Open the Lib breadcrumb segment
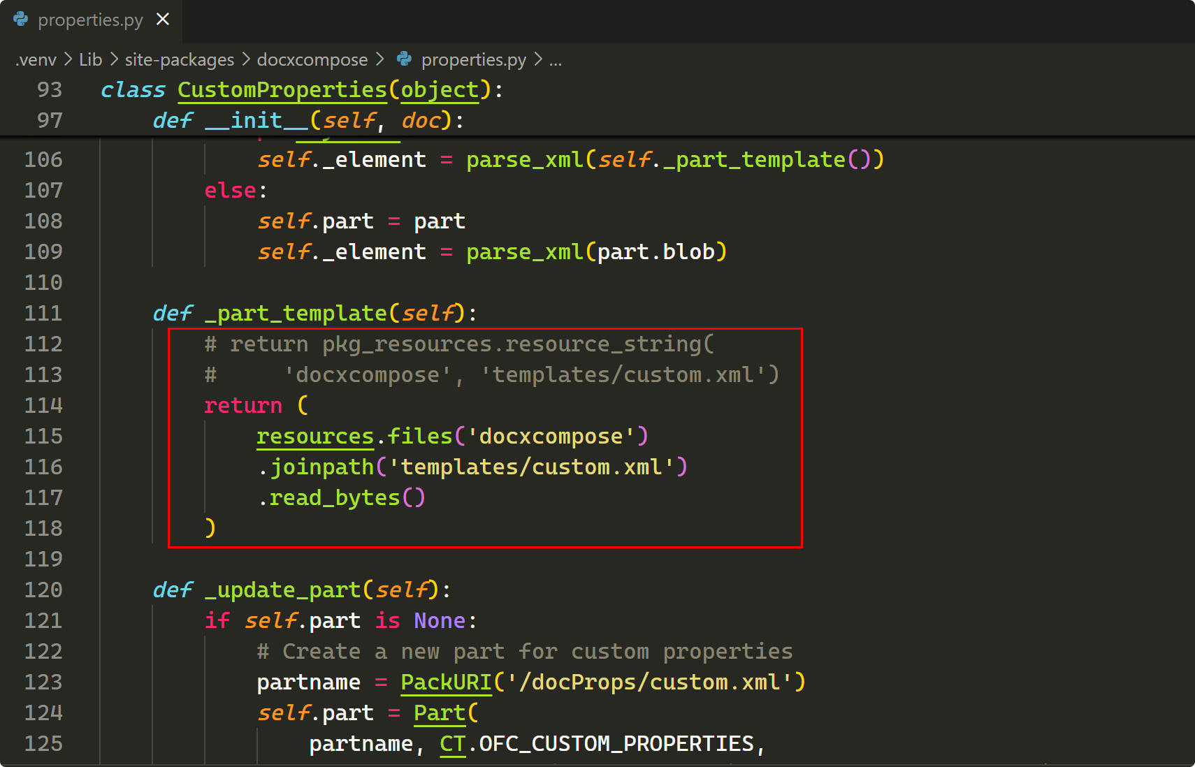 (x=90, y=60)
